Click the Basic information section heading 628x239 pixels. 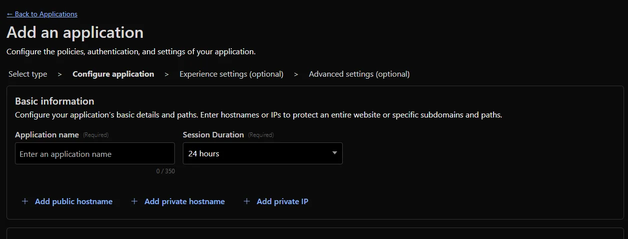tap(54, 101)
